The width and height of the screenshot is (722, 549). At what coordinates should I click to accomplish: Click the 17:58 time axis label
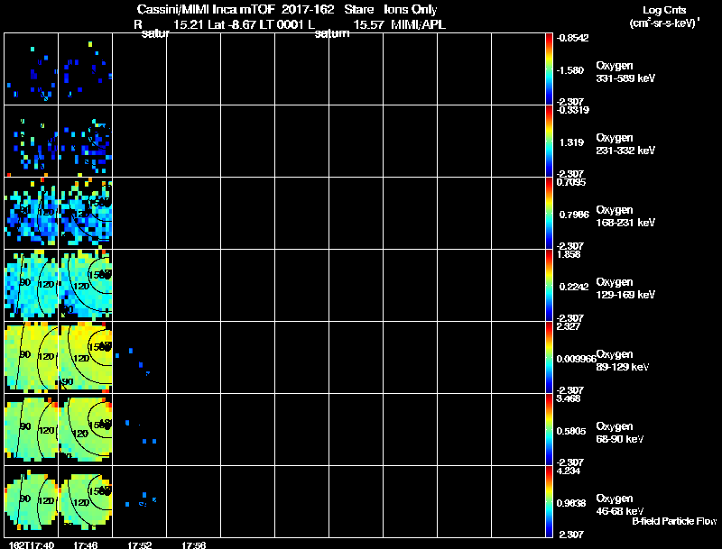193,545
